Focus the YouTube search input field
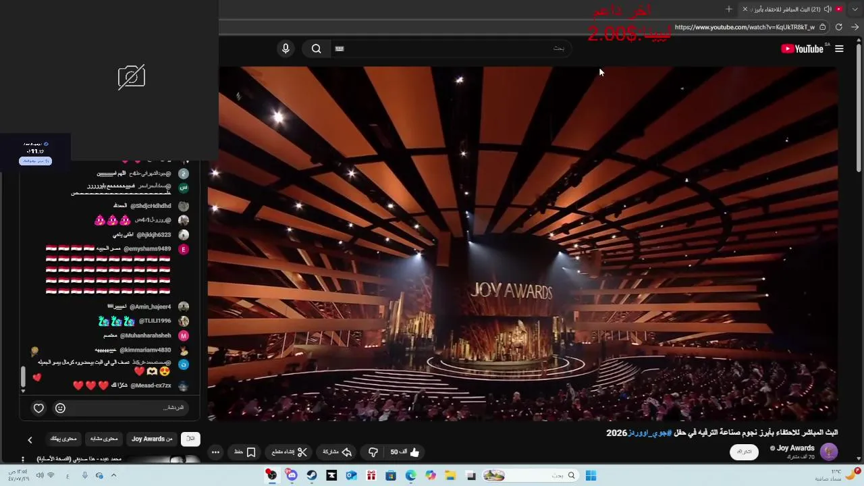864x486 pixels. (452, 49)
